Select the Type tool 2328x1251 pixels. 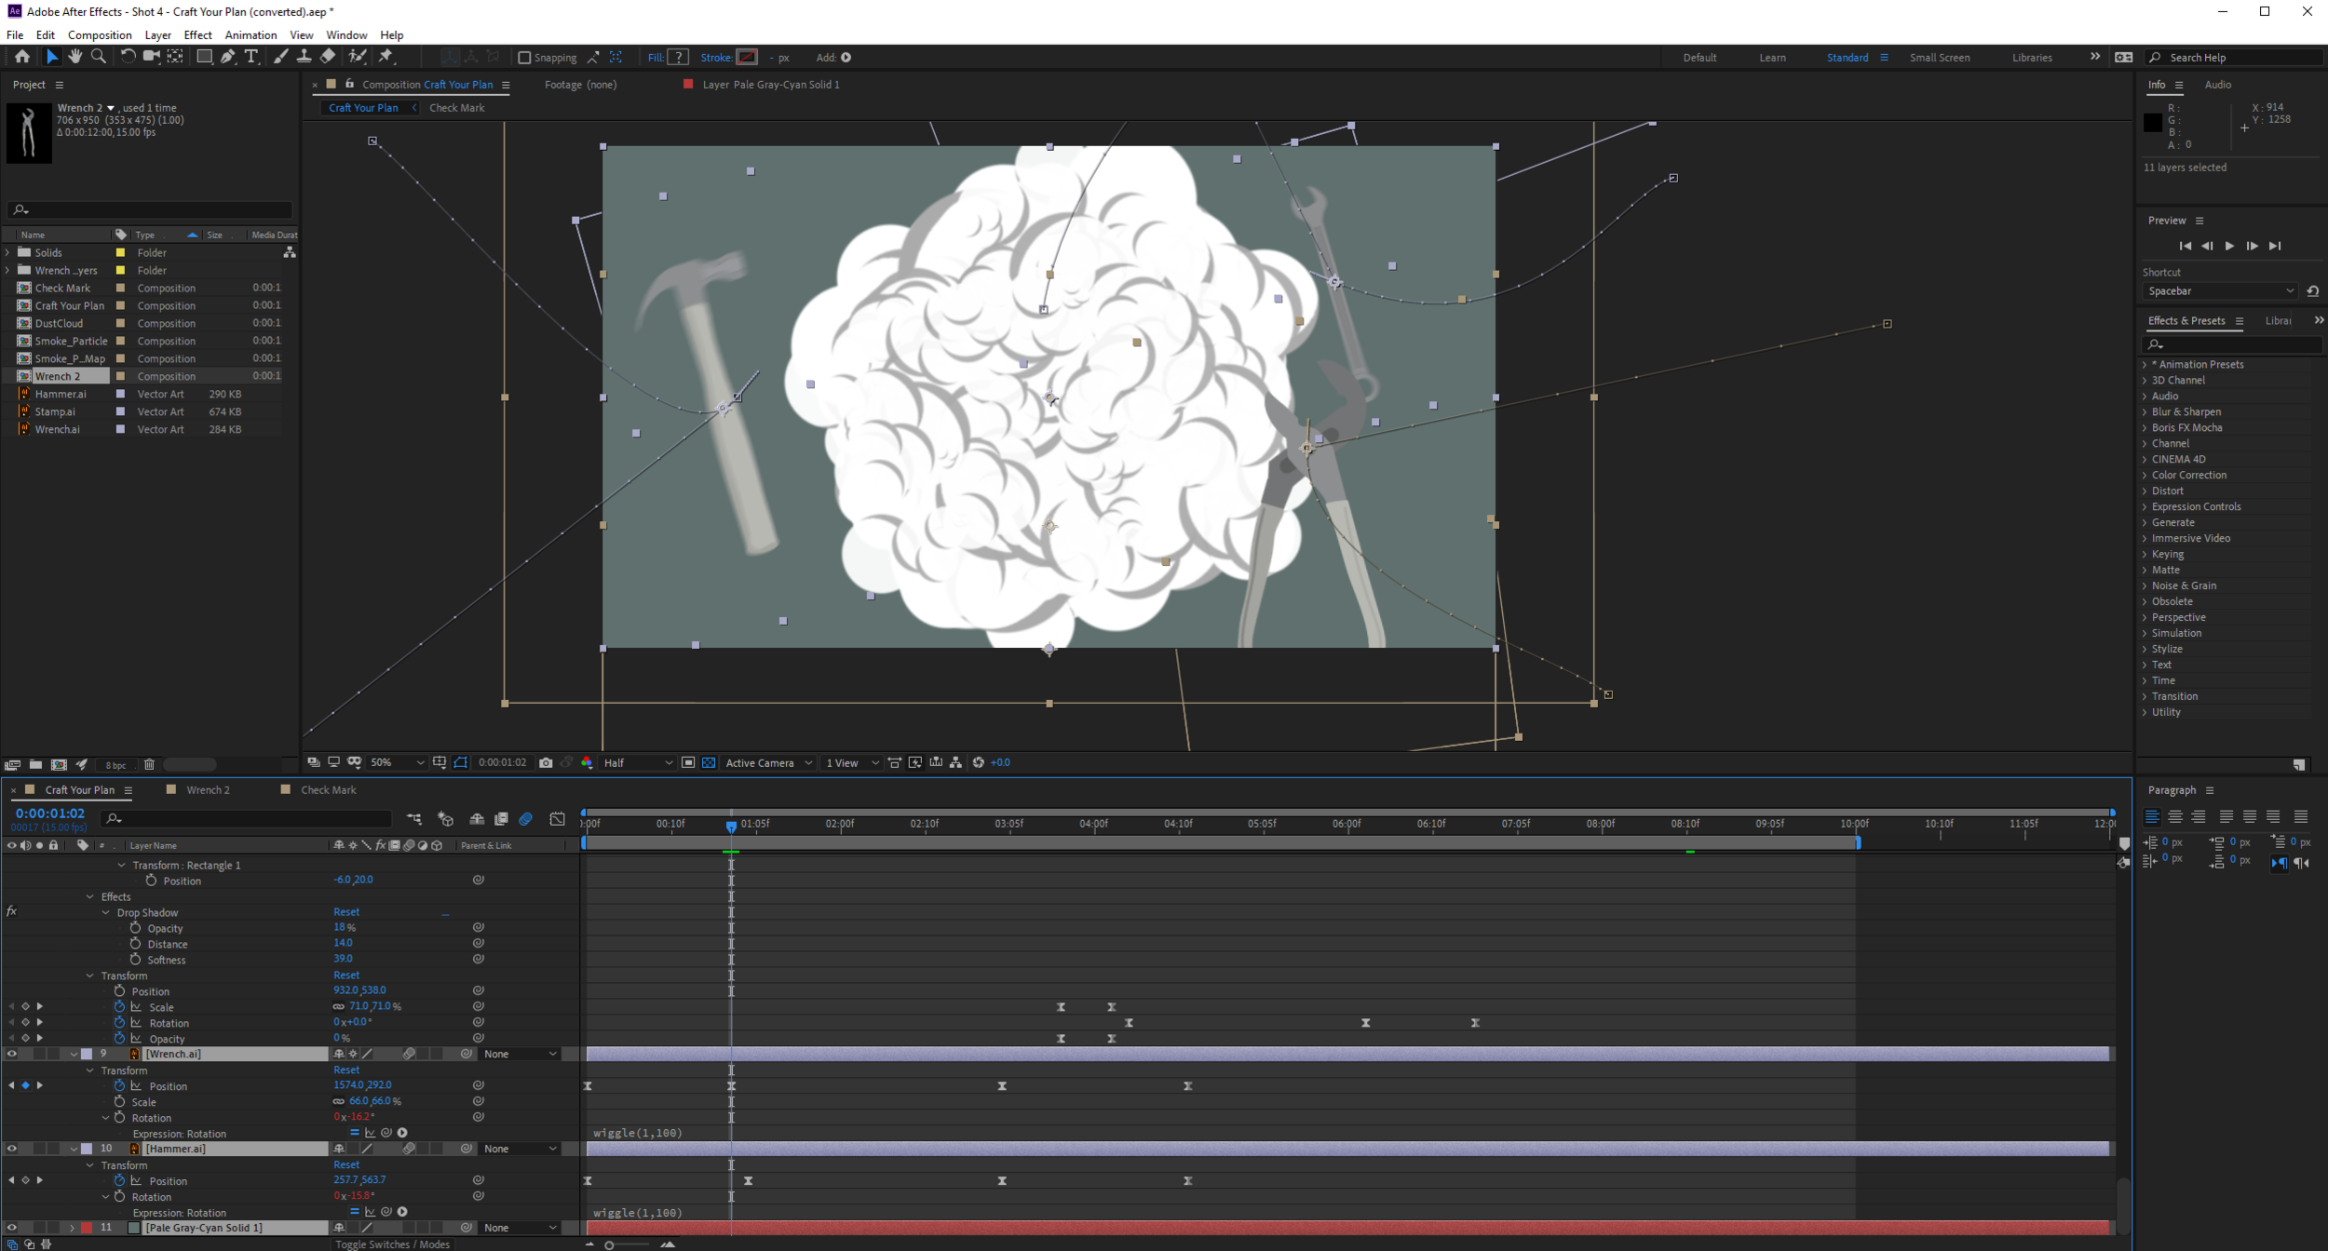click(x=251, y=57)
